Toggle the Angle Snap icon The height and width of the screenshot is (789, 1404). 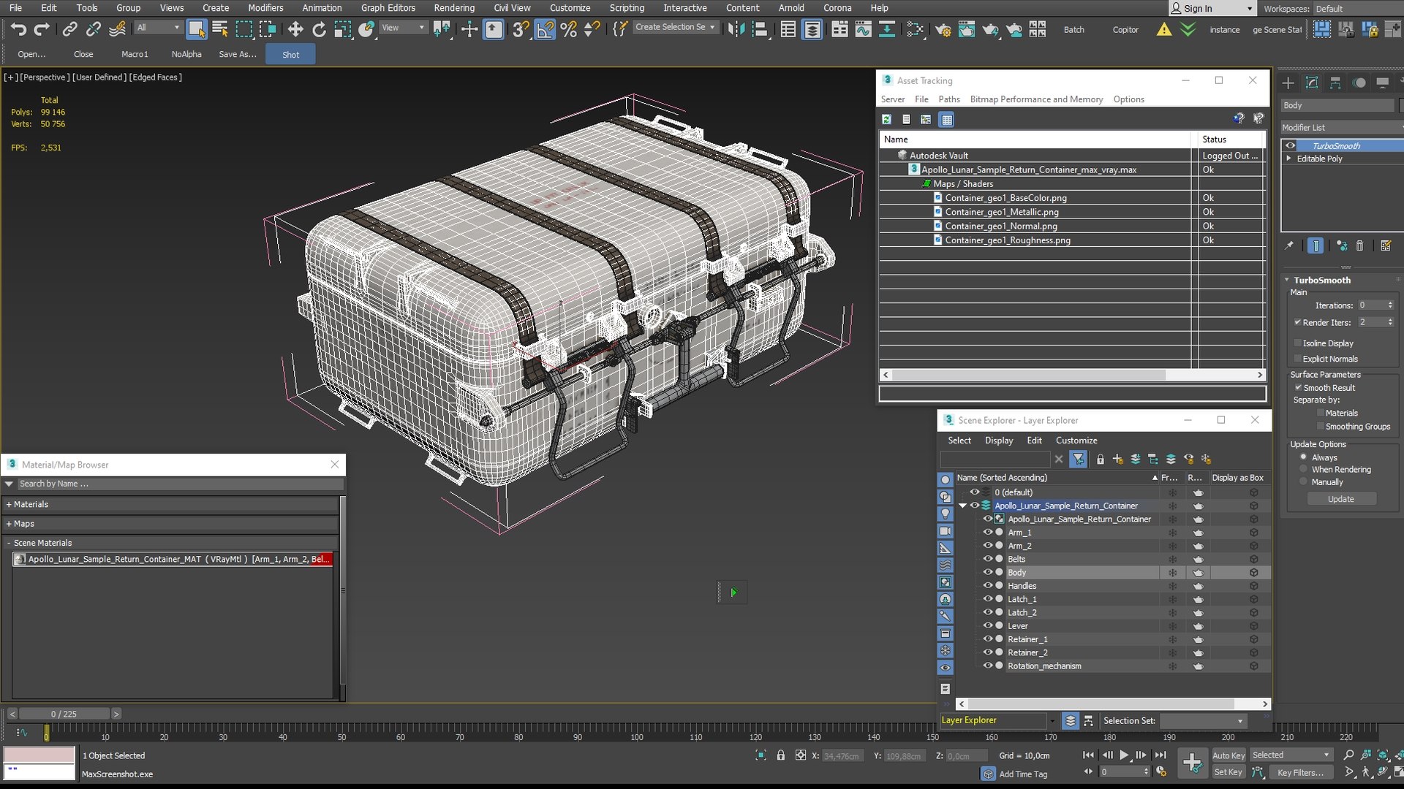click(545, 29)
